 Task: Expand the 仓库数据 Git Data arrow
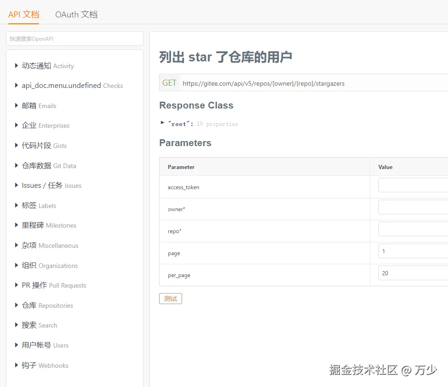pyautogui.click(x=17, y=165)
